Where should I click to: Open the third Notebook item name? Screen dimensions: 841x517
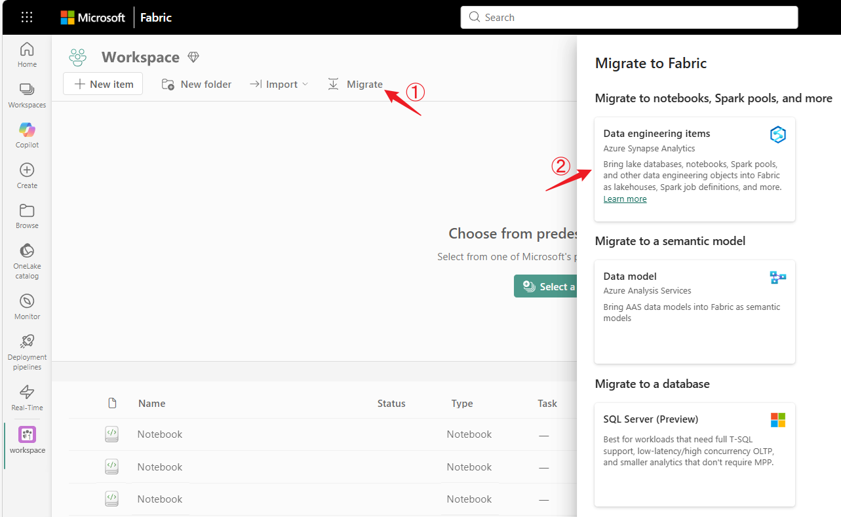(160, 499)
